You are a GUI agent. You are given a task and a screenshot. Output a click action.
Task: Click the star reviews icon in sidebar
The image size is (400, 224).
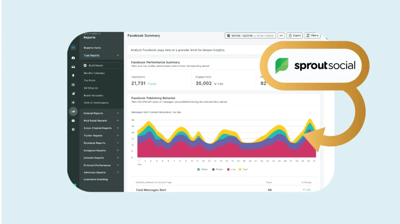(73, 129)
